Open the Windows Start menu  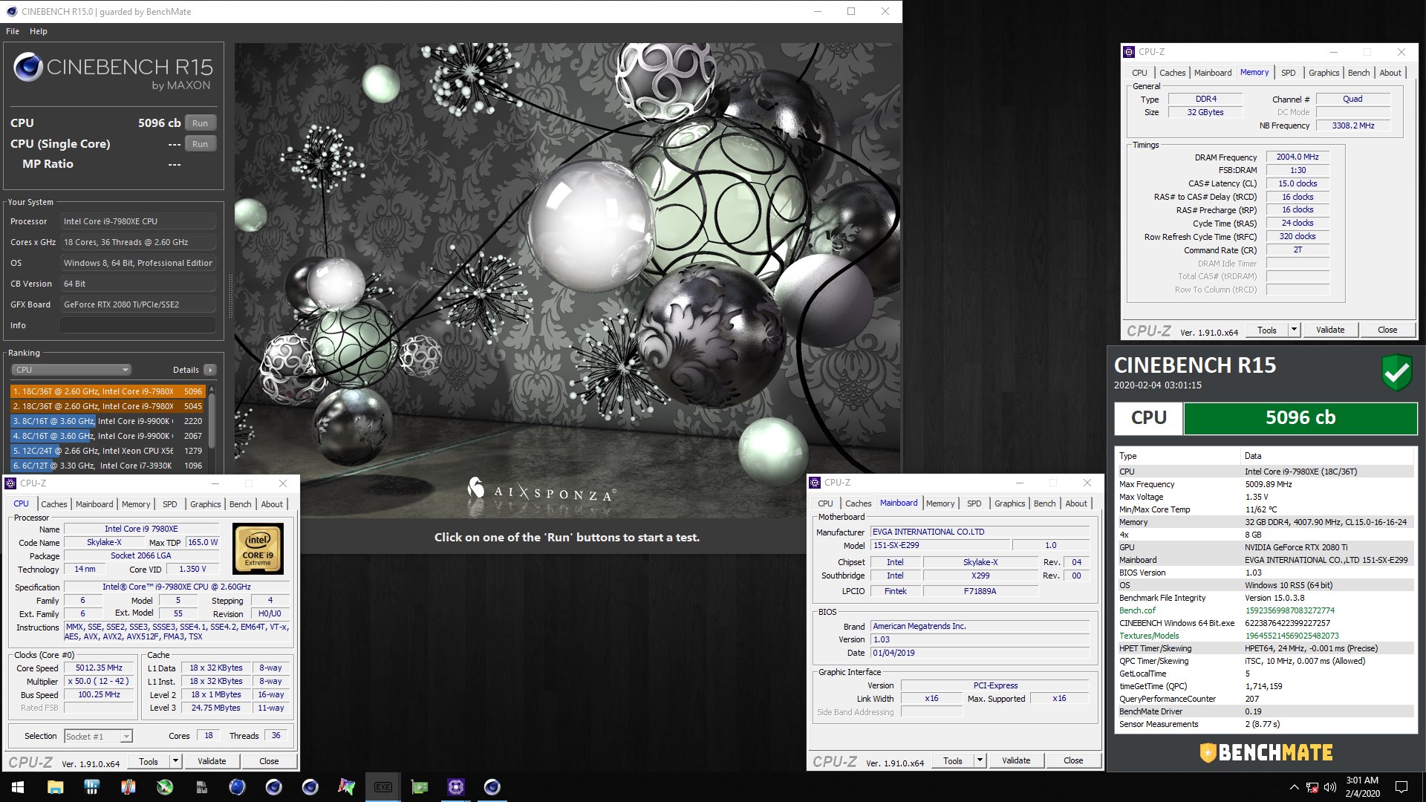[x=18, y=787]
